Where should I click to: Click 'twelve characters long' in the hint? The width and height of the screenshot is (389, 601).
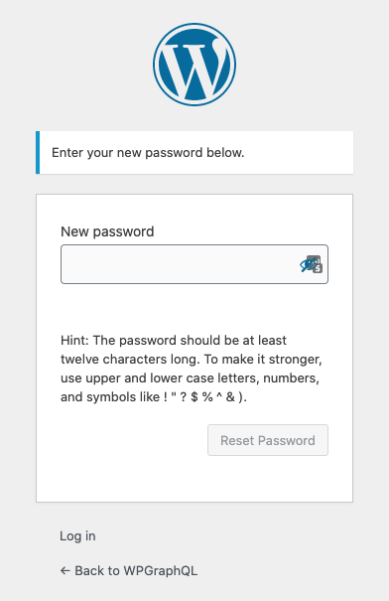tap(130, 360)
